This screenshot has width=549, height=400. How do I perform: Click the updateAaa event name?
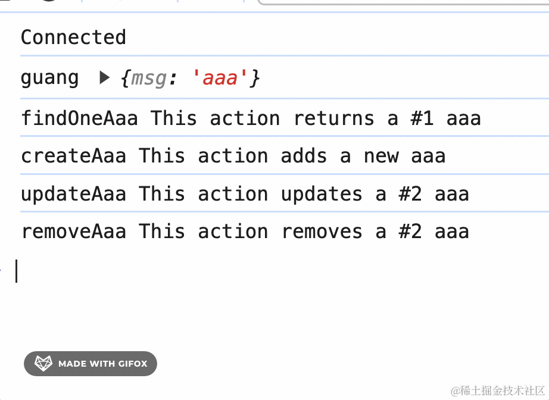coord(73,194)
